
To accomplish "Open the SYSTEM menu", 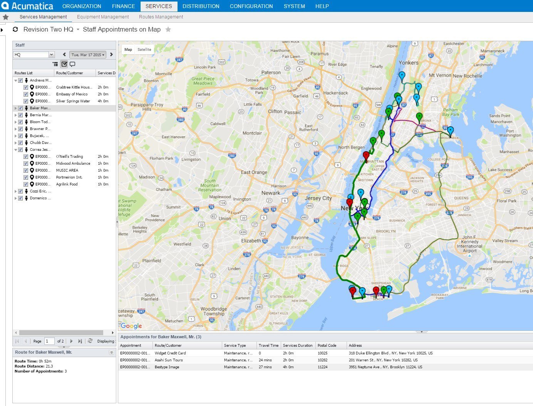I will [294, 6].
